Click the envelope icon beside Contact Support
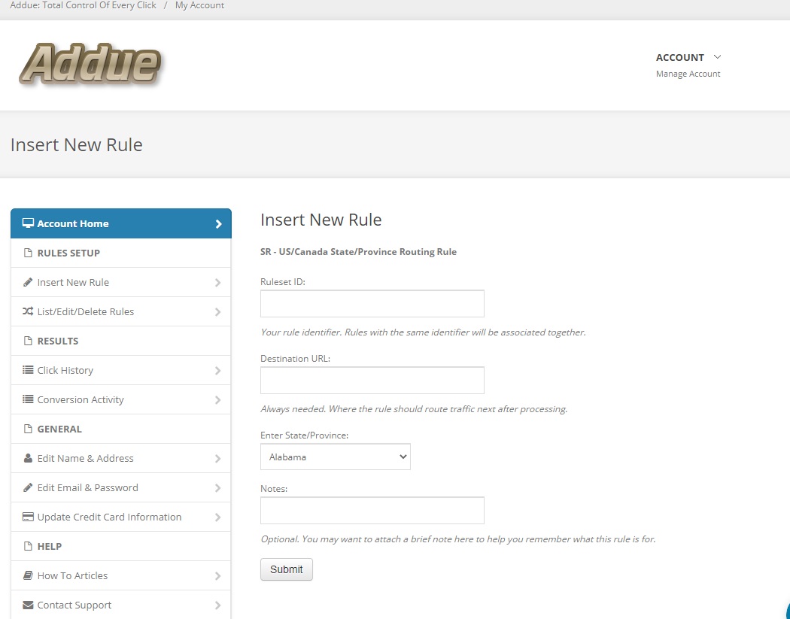The height and width of the screenshot is (619, 790). pos(29,605)
